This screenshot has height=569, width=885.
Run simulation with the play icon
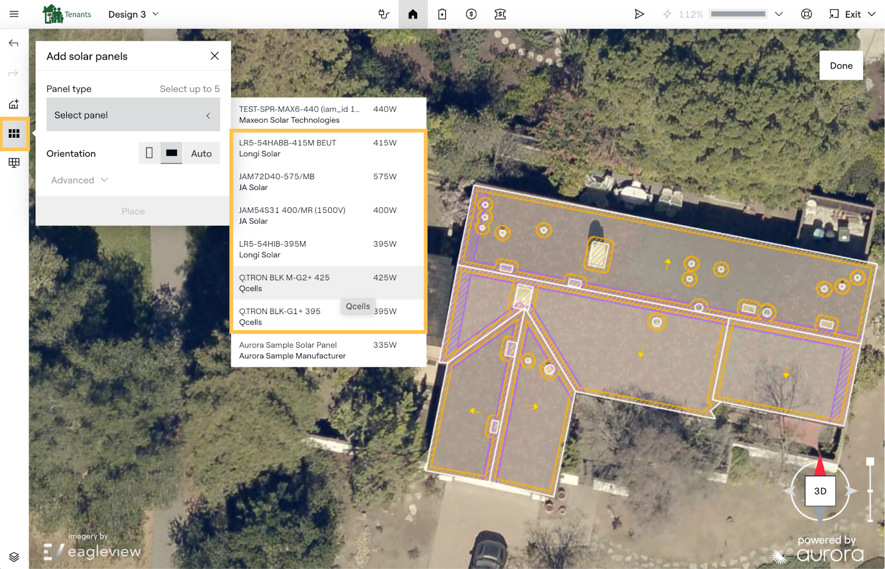coord(639,14)
